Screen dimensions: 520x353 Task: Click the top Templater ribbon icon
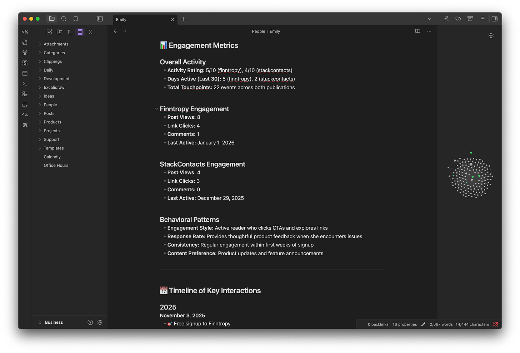coord(25,32)
